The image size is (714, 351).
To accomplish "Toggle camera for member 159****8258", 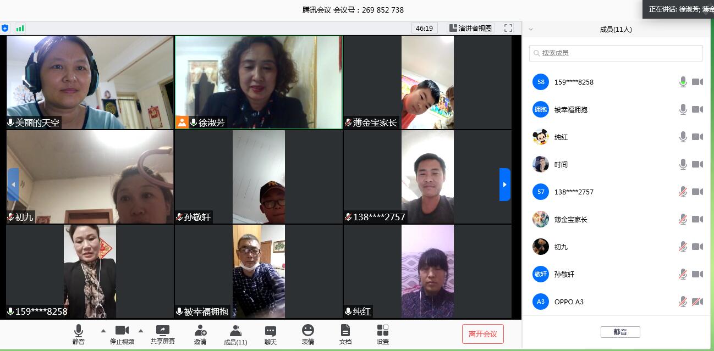I will [x=697, y=82].
